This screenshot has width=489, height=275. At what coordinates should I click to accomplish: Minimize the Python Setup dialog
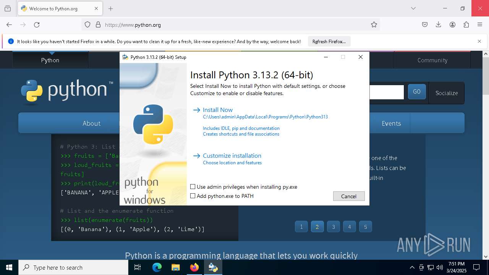click(326, 57)
